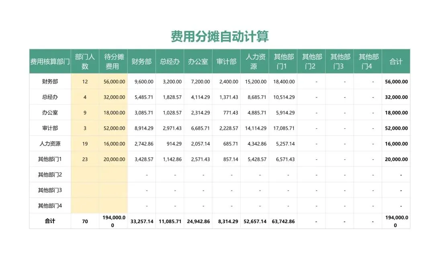Select the 其他部门3 row label
This screenshot has height=254, width=434.
50,190
